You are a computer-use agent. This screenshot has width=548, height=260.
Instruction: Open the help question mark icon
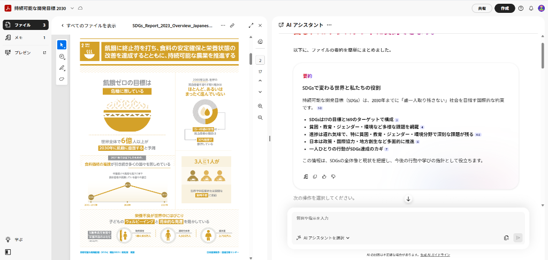click(x=521, y=9)
